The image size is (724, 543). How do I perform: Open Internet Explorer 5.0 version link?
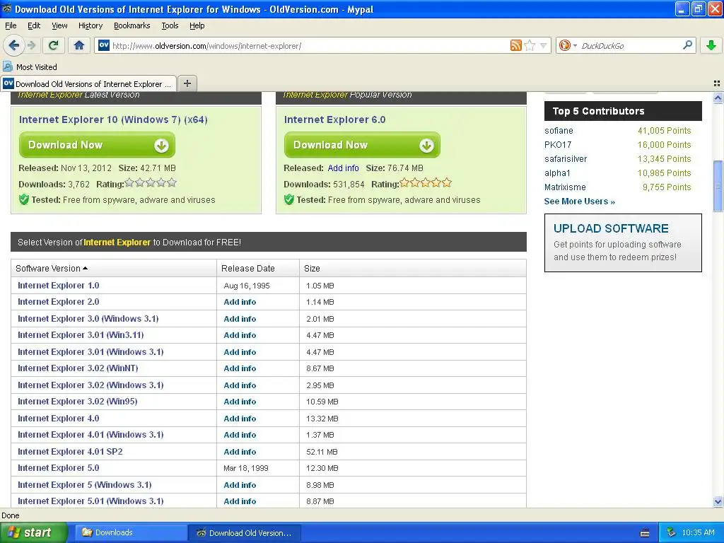[58, 468]
